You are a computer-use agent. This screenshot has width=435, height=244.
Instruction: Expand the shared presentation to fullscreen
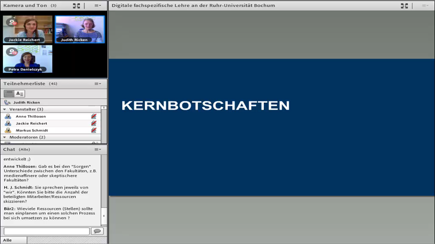(404, 5)
